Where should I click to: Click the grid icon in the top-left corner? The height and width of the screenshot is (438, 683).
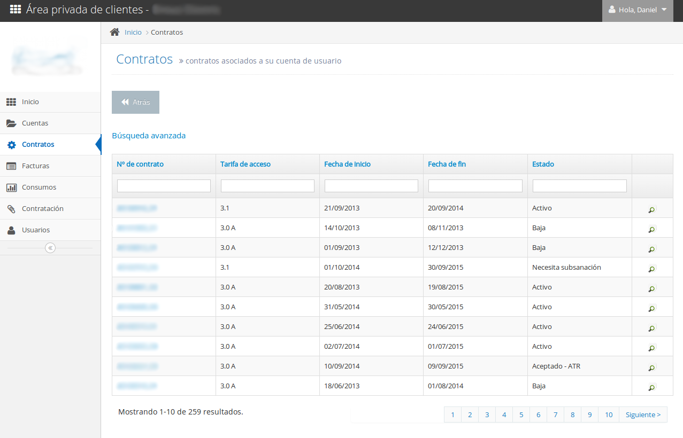[x=15, y=9]
